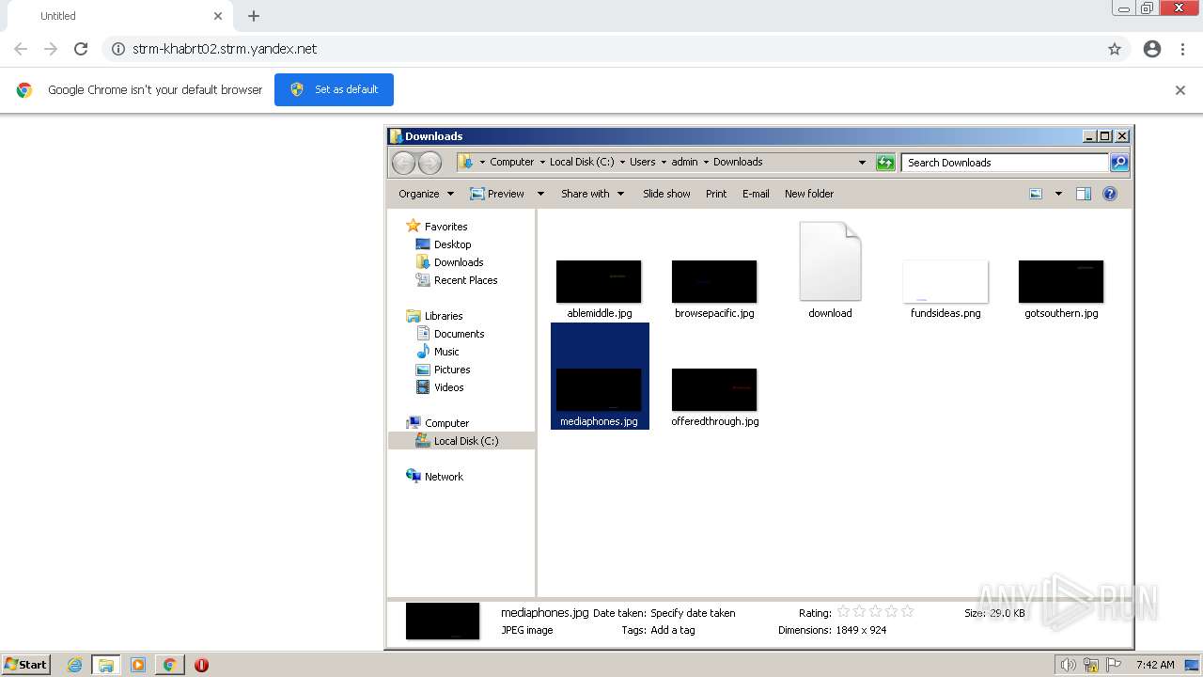1203x677 pixels.
Task: Open the Chrome three-dot menu
Action: [1183, 49]
